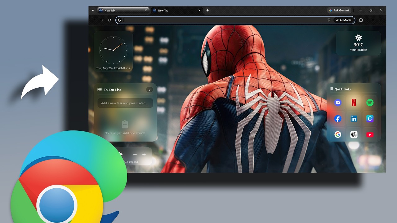The height and width of the screenshot is (223, 397).
Task: Open the Google quick link
Action: (x=338, y=134)
